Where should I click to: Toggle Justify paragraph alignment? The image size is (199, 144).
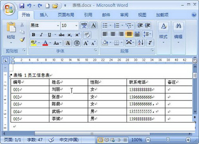129,34
